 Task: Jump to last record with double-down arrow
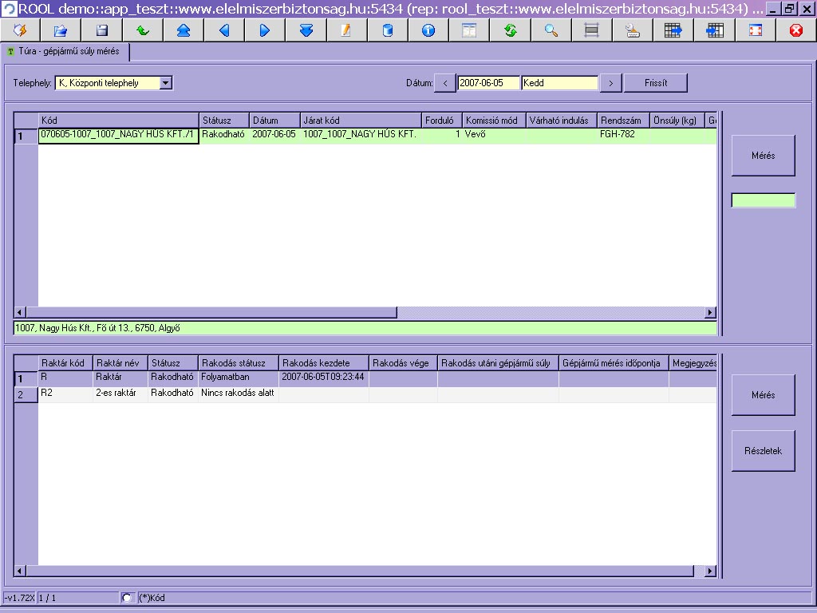pos(306,30)
